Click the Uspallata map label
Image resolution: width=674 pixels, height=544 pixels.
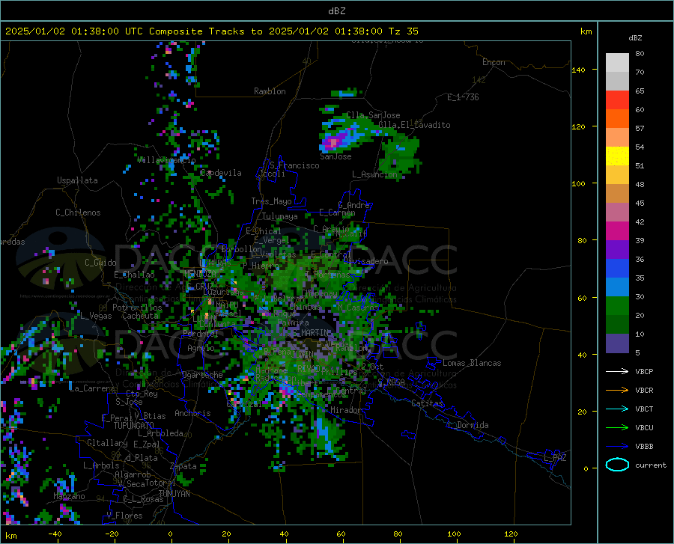click(x=77, y=180)
